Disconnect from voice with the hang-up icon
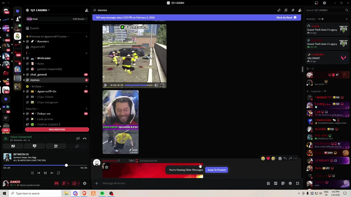Image resolution: width=351 pixels, height=197 pixels. (85, 138)
